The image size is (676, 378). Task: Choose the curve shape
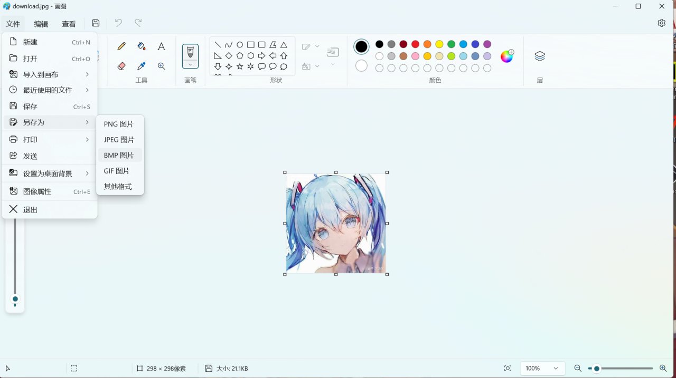coord(229,45)
